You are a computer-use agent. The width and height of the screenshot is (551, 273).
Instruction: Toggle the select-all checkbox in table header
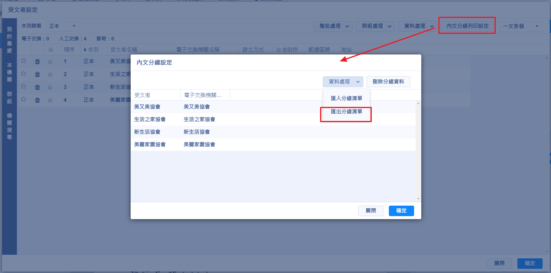pos(51,50)
